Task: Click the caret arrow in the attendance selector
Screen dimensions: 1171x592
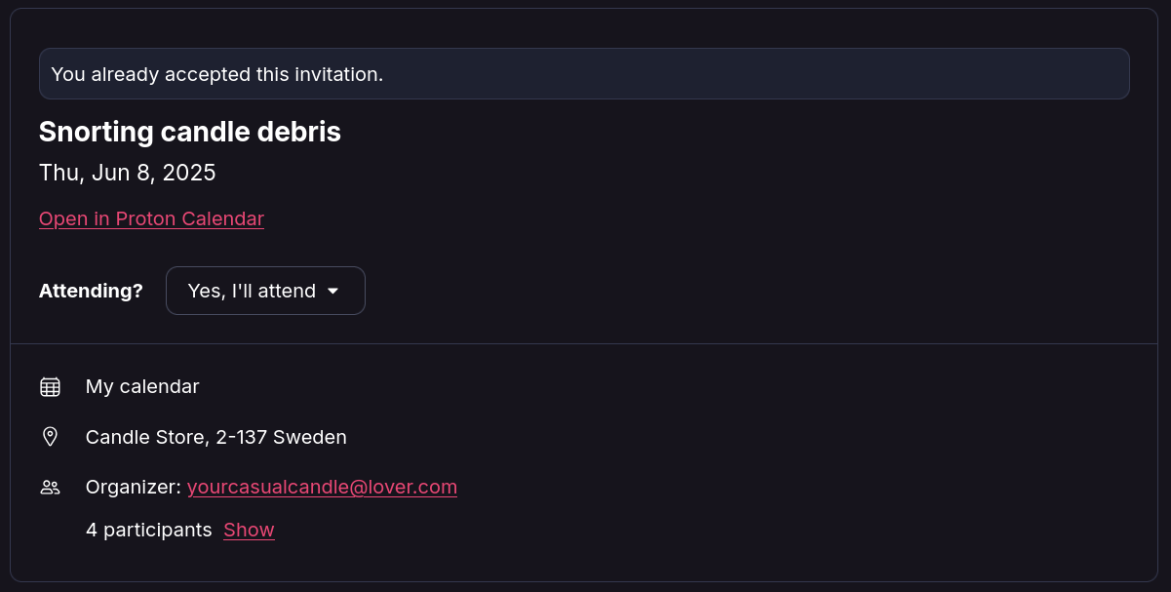Action: coord(332,291)
